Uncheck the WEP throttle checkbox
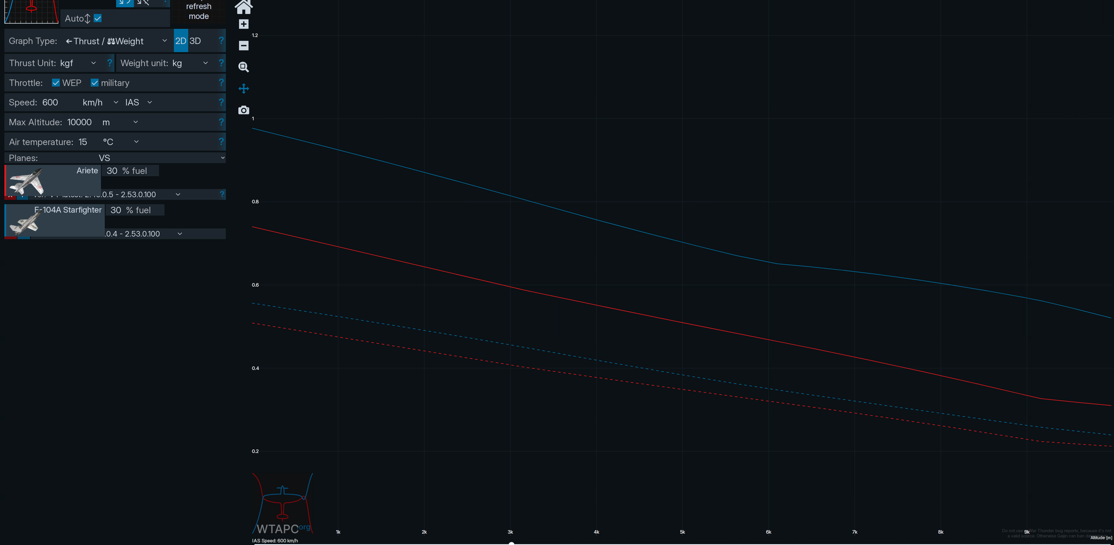Screen dimensions: 1114x545 pos(56,82)
